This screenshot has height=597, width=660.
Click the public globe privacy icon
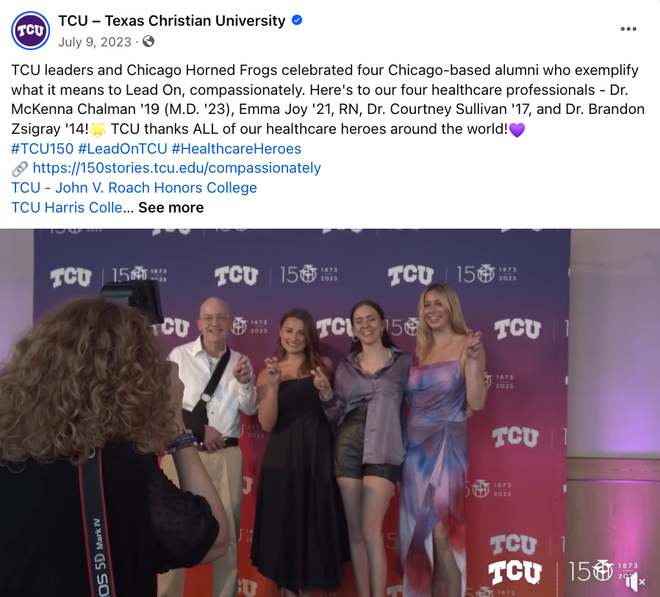coord(148,41)
